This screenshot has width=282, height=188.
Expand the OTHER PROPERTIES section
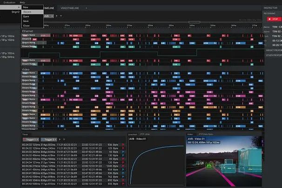[x=274, y=55]
